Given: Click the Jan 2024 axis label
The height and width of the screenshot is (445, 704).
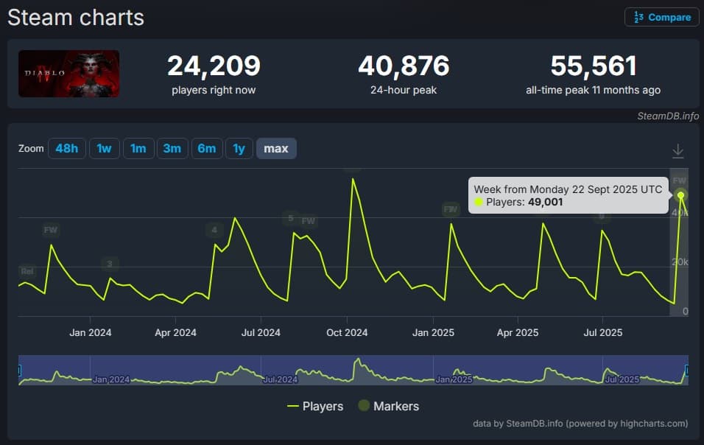Looking at the screenshot, I should coord(91,333).
